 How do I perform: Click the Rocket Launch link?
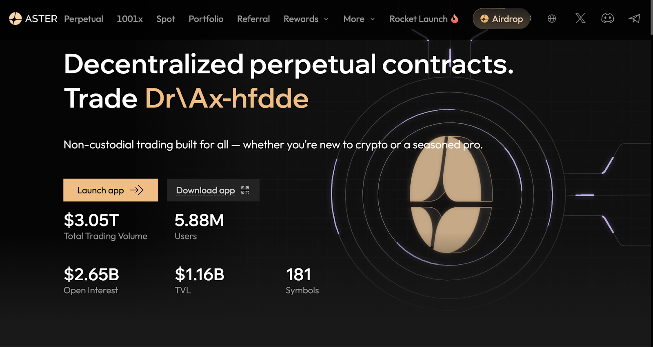click(418, 19)
